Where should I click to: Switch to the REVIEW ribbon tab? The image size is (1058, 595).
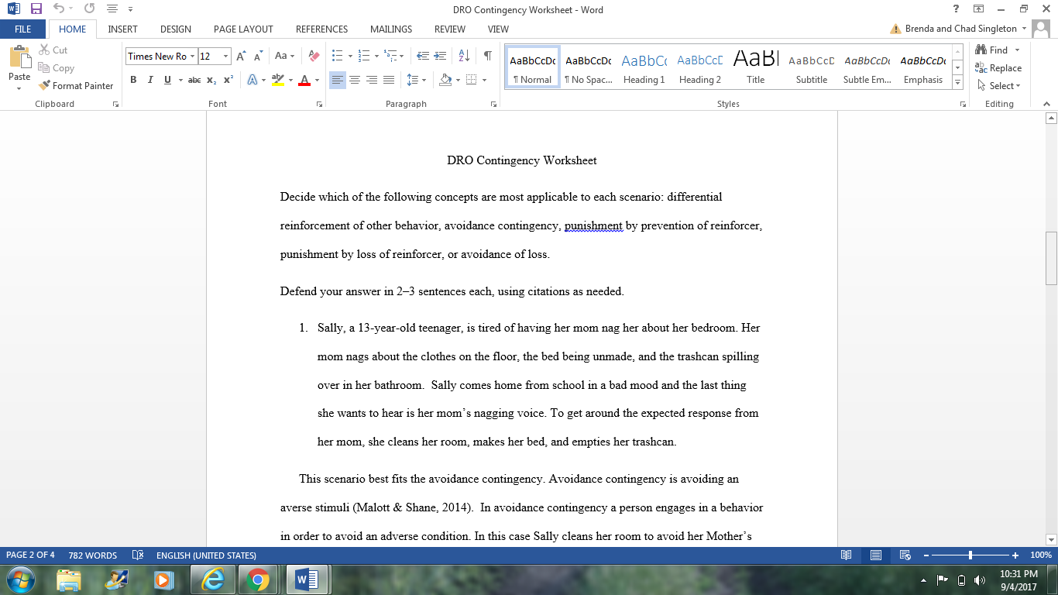pyautogui.click(x=450, y=29)
